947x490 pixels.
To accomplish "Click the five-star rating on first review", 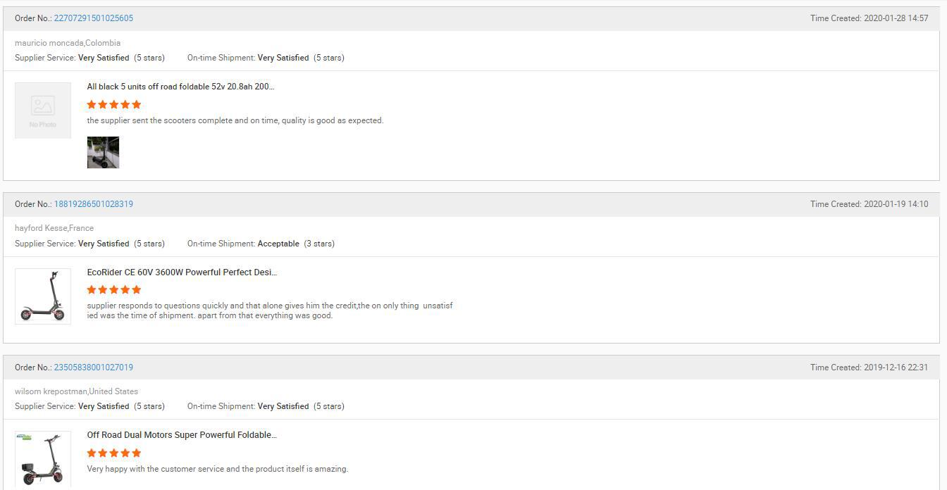I will (114, 104).
